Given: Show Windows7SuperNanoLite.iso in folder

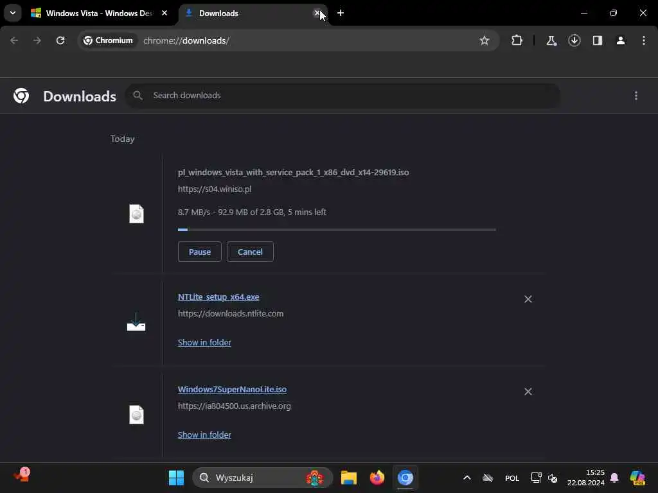Looking at the screenshot, I should tap(204, 435).
